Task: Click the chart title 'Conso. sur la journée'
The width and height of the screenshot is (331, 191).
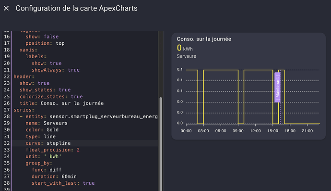Action: point(204,39)
